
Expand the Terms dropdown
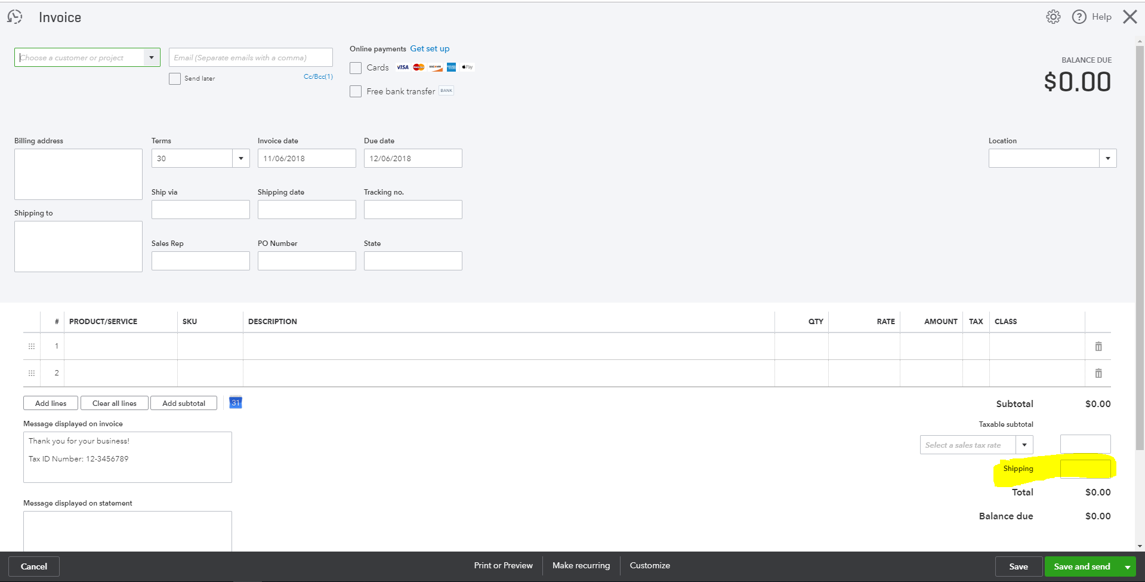coord(240,158)
